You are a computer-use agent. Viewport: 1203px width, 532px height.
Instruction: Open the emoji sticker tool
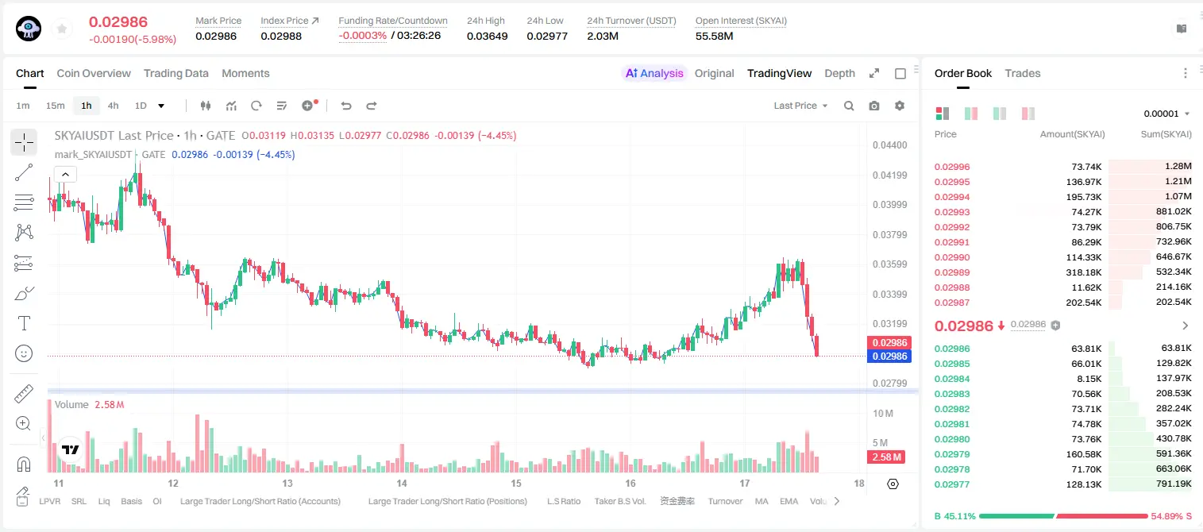pyautogui.click(x=24, y=353)
